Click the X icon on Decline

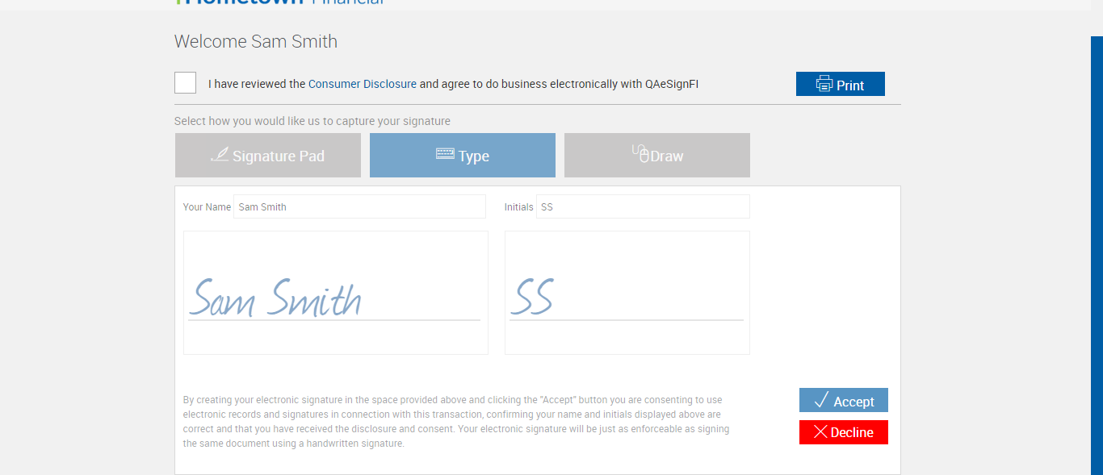(x=820, y=432)
